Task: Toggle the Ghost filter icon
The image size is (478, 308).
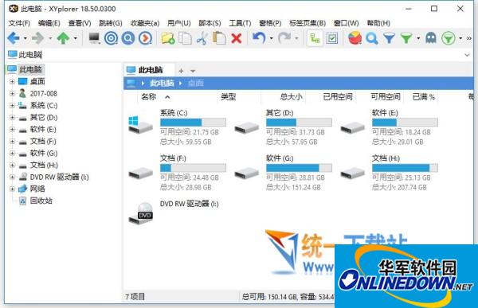Action: point(431,38)
